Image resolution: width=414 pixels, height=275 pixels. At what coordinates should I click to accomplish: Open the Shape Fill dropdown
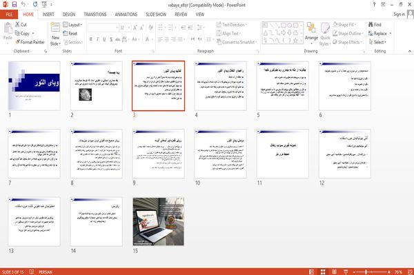coord(345,25)
